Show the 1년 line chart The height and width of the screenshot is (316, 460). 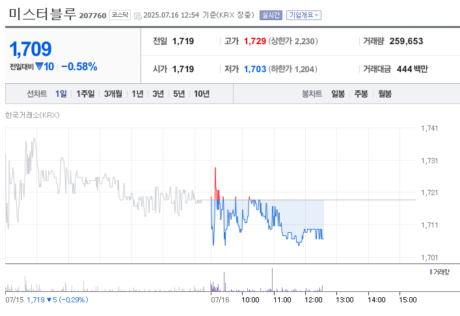[x=137, y=94]
